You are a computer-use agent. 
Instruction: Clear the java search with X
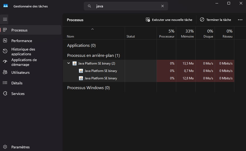coord(162,6)
